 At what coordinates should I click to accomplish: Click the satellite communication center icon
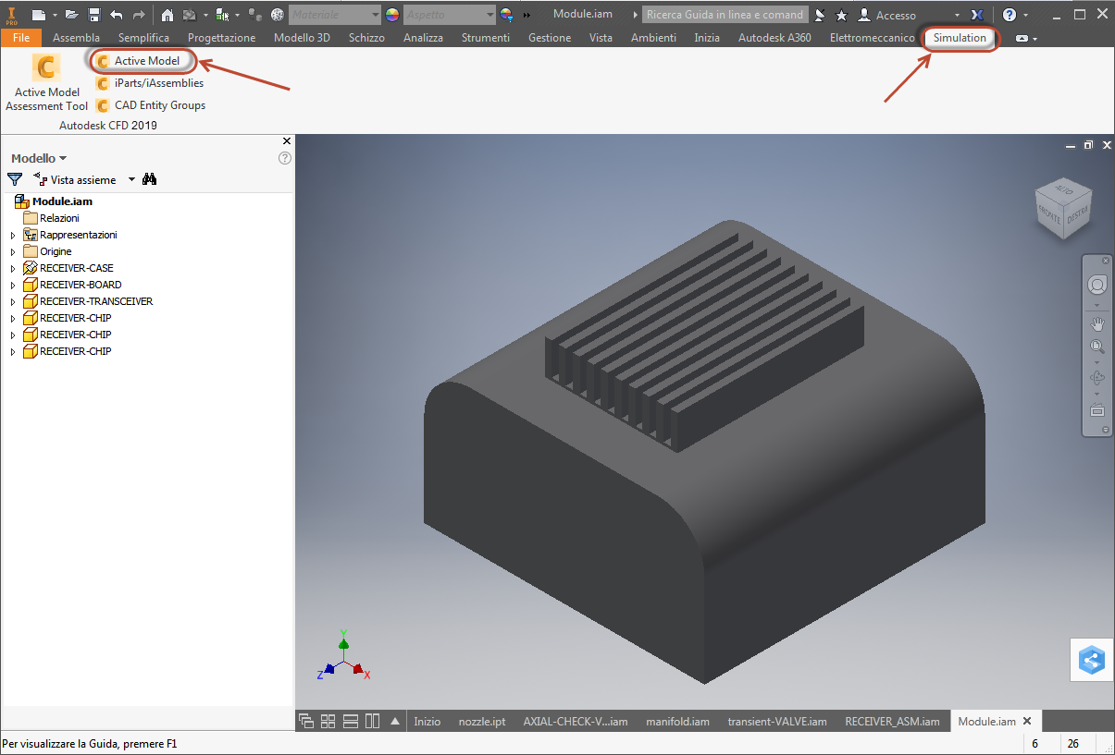tap(820, 15)
